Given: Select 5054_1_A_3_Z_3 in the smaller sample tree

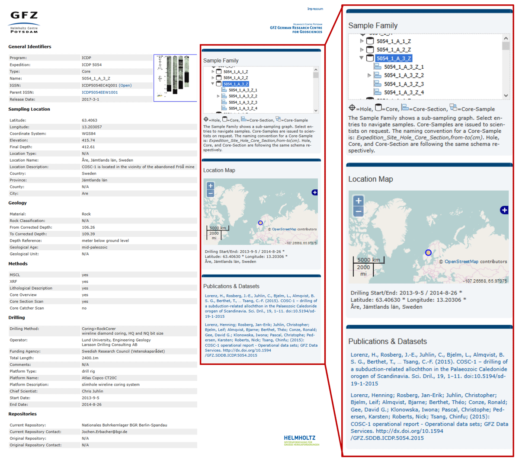Looking at the screenshot, I should click(x=243, y=102).
